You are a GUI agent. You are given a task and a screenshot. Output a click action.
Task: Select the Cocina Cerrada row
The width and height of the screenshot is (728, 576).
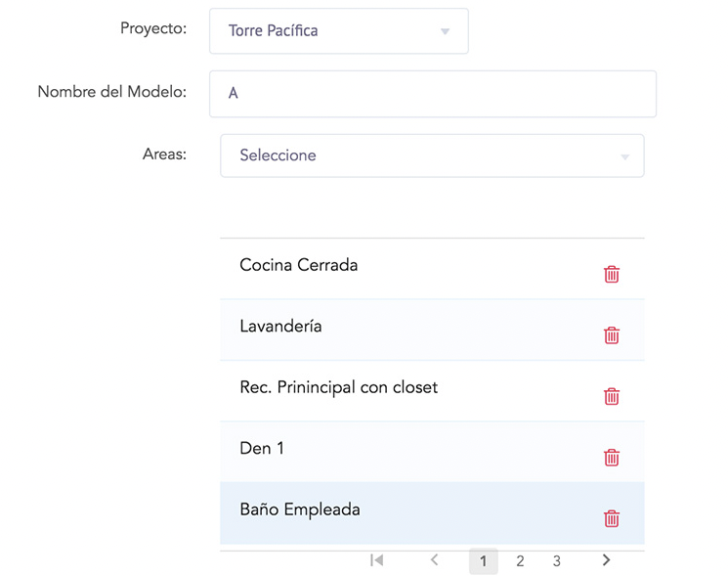432,269
